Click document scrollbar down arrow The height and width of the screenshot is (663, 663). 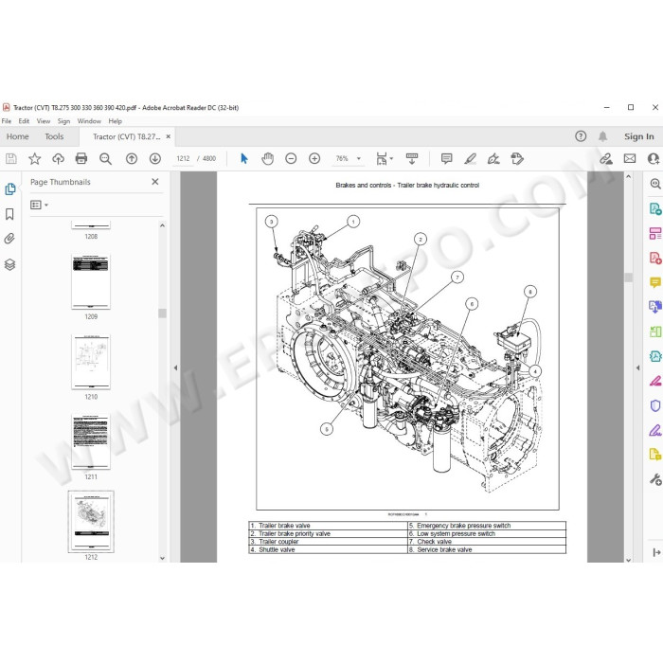(x=628, y=560)
